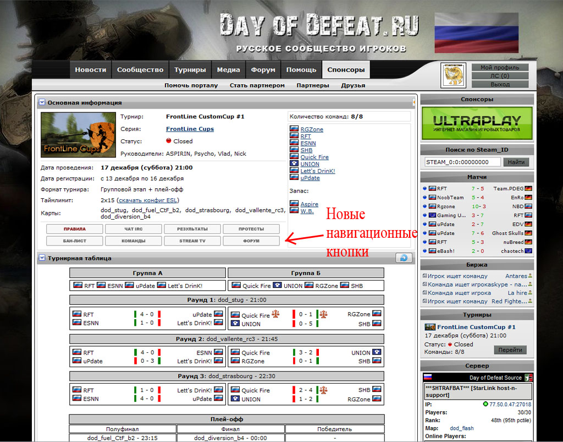Open the STREAM TV button
The height and width of the screenshot is (442, 563).
click(x=192, y=241)
